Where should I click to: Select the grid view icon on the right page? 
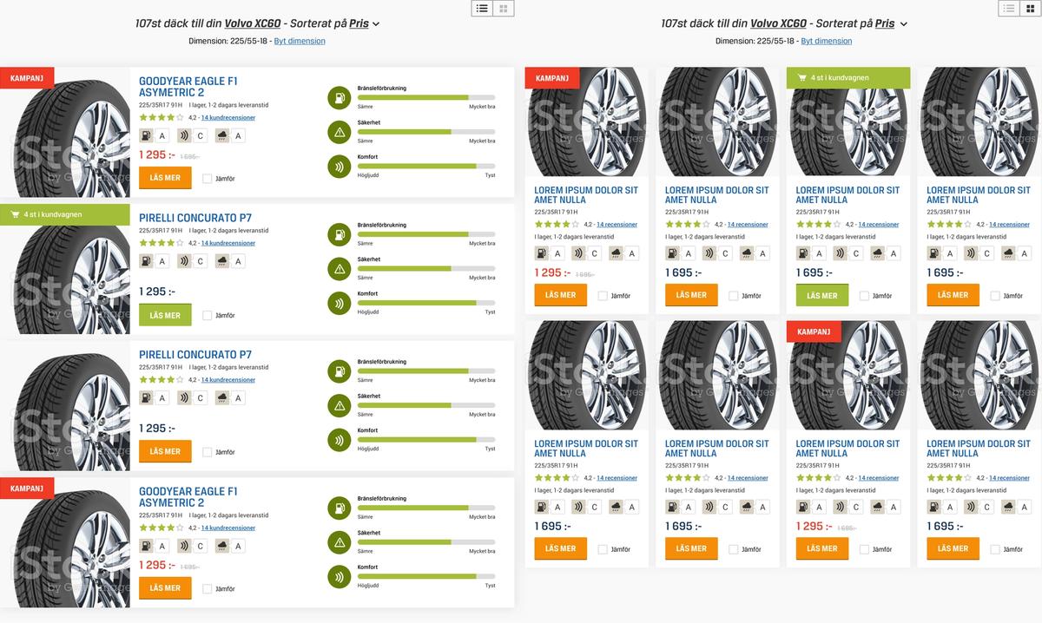click(x=1031, y=9)
